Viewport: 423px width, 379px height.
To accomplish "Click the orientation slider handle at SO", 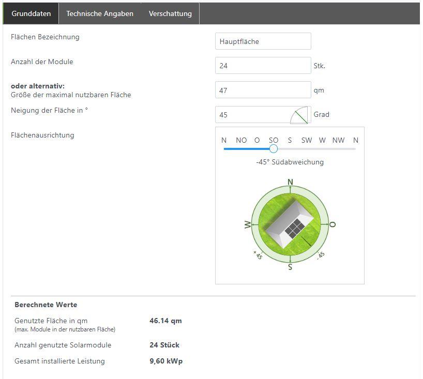I will tap(274, 149).
